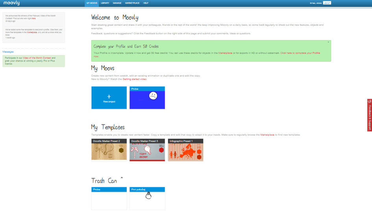
Task: Follow the Marketplace link in My Templates description
Action: [x=267, y=135]
